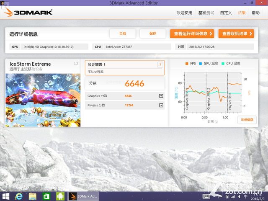Launch Internet Explorer from the taskbar
Viewport: 268px width, 201px height.
(18, 196)
